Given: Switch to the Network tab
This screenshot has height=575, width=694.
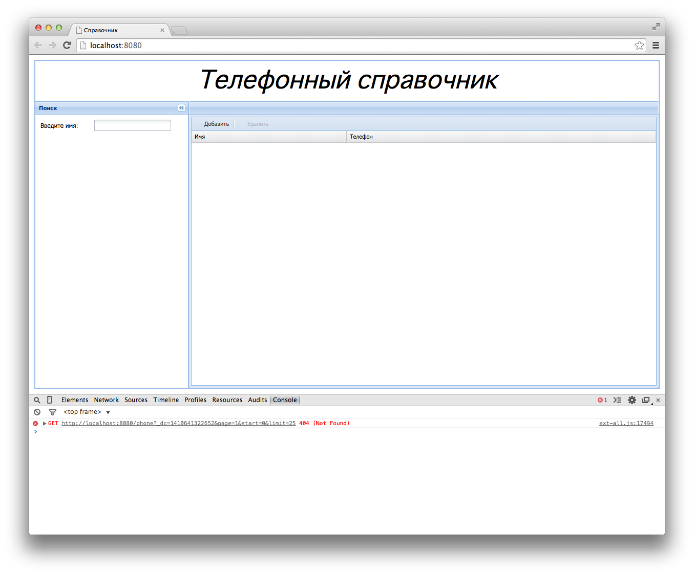Looking at the screenshot, I should (107, 400).
